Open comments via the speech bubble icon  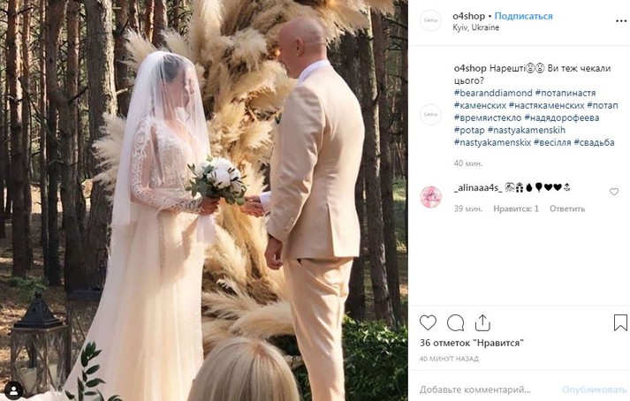tap(455, 322)
